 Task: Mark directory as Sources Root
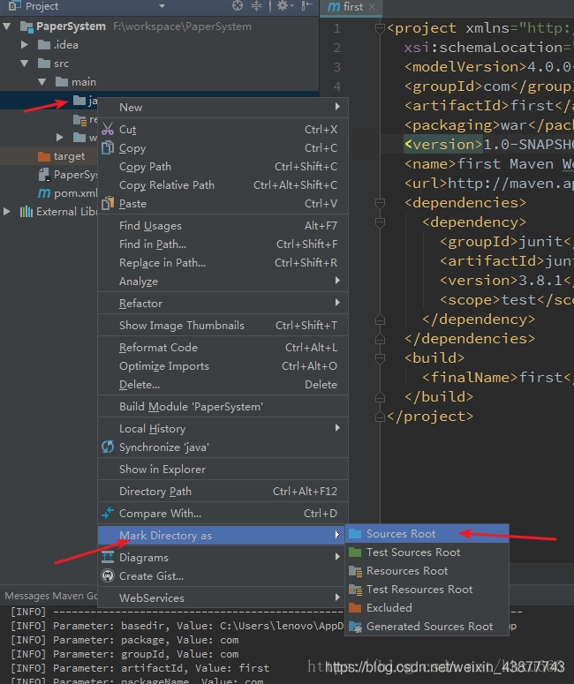(427, 534)
